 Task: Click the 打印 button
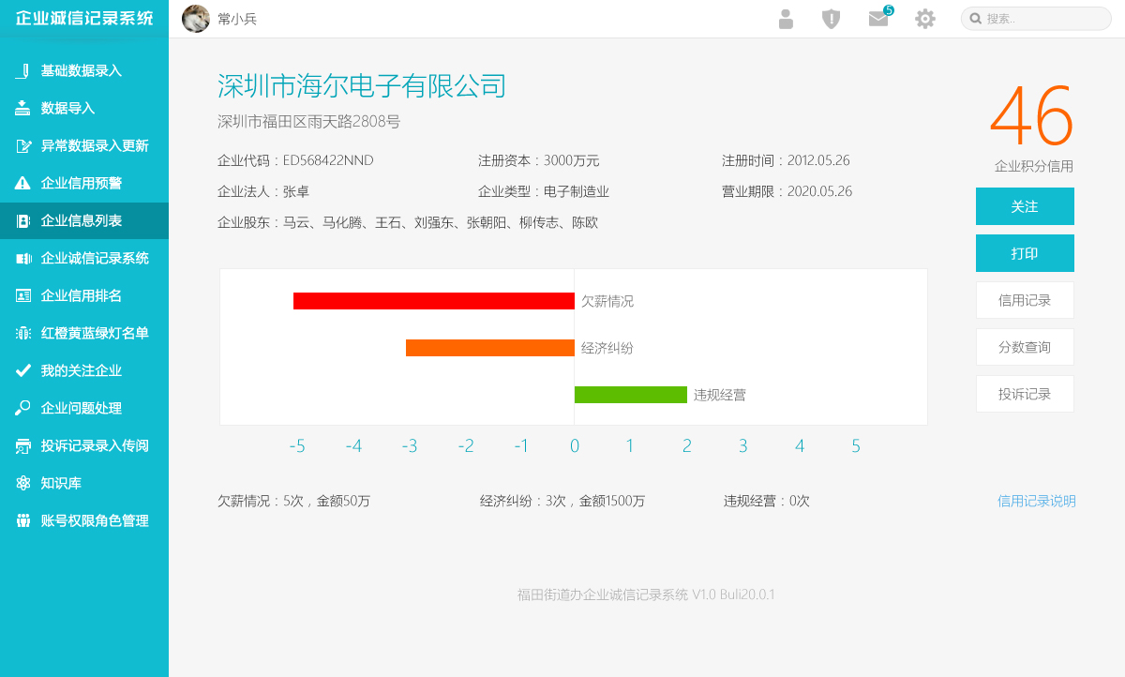pyautogui.click(x=1025, y=253)
